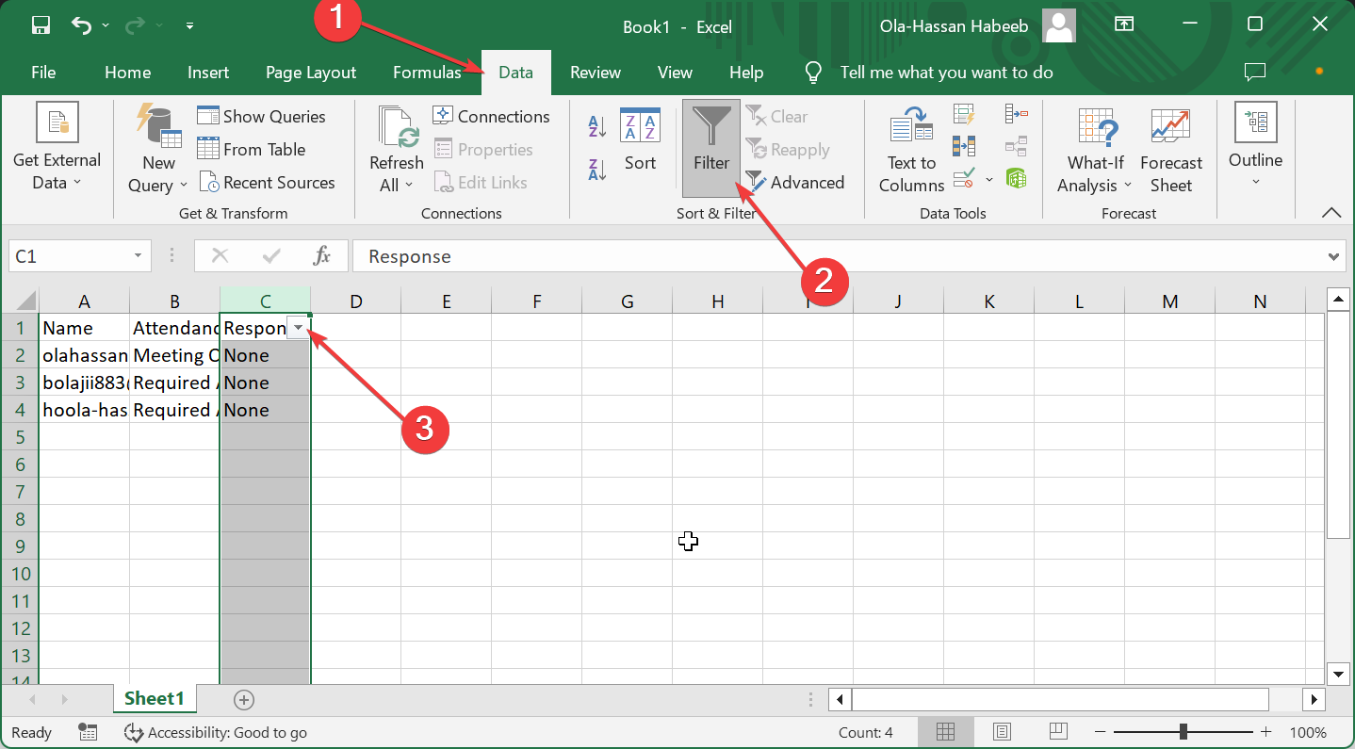Go to the Formulas tab
The image size is (1355, 749).
pos(427,73)
